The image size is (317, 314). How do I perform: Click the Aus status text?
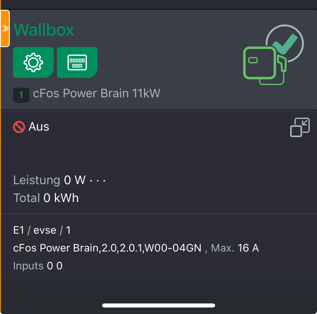point(39,127)
